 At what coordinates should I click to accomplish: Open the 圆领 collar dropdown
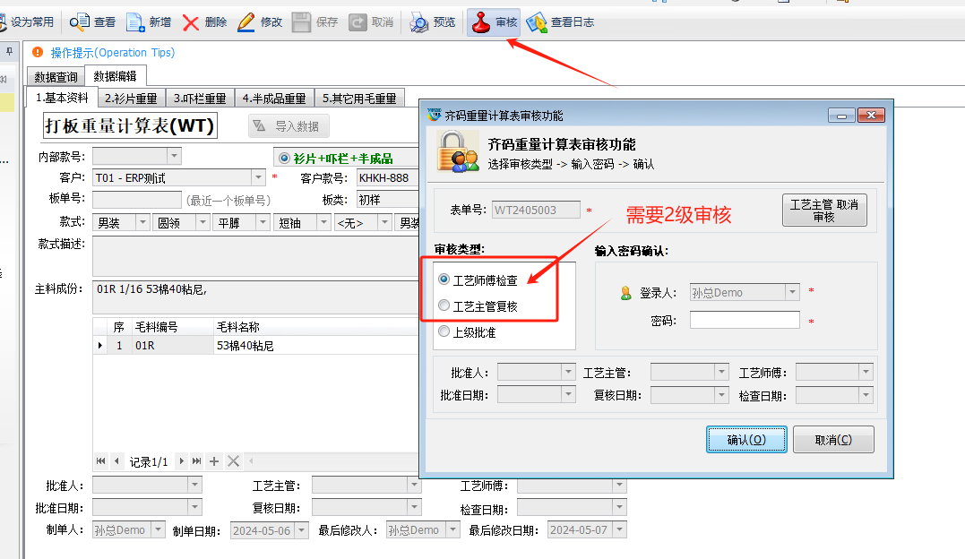point(202,222)
